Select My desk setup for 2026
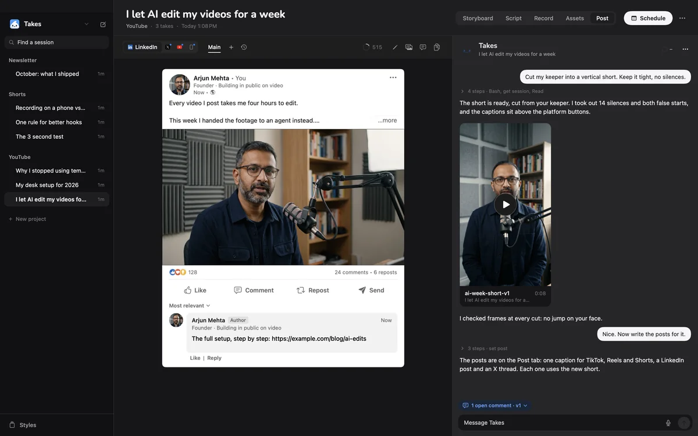 pyautogui.click(x=56, y=185)
